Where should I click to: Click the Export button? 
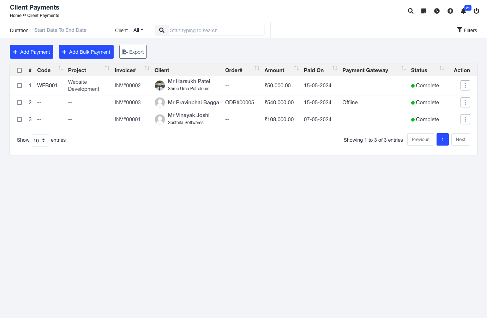point(133,52)
